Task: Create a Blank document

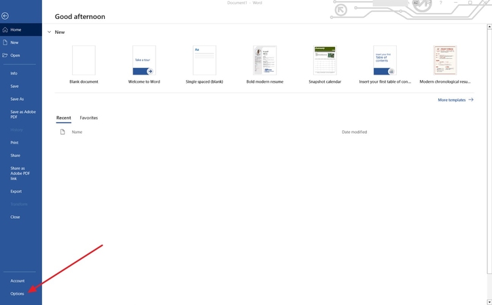Action: (84, 64)
